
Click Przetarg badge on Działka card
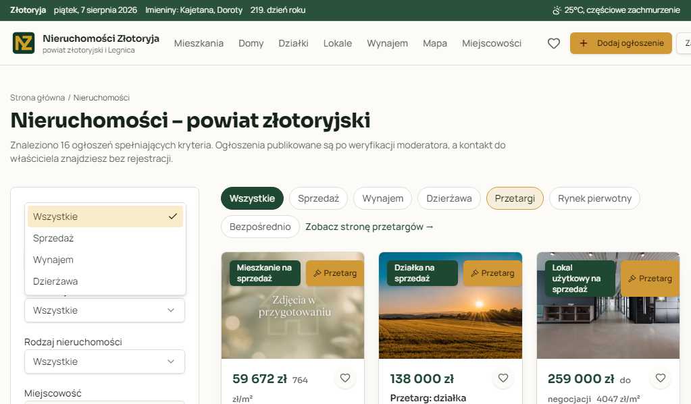pyautogui.click(x=492, y=273)
